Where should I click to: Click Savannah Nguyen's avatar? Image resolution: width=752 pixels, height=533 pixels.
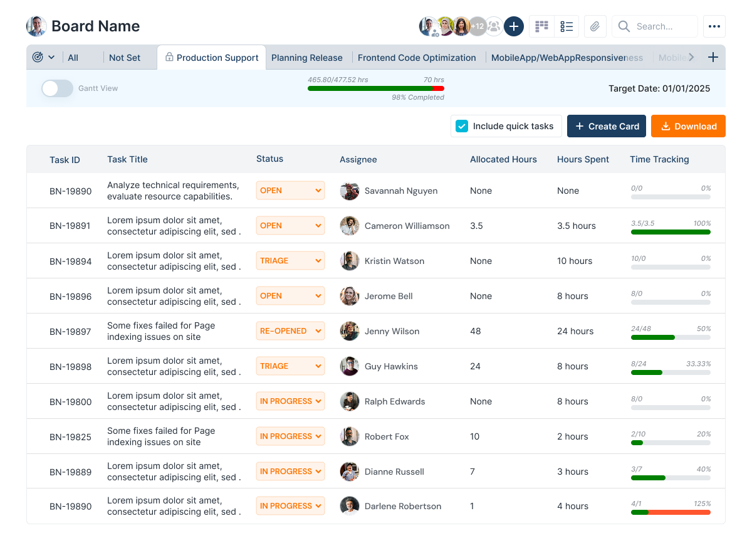click(x=349, y=191)
